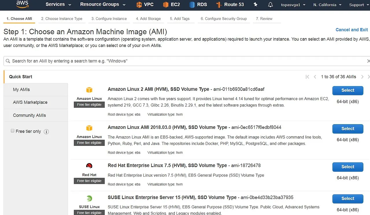
Task: Click the Amazon Linux AMI 2018.03.0 logo
Action: coord(89,128)
